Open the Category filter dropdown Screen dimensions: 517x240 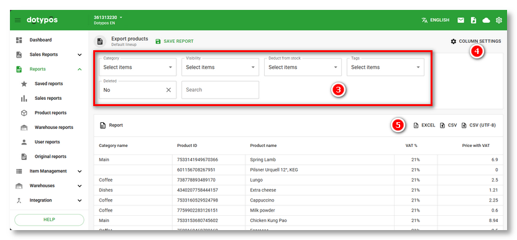click(x=138, y=67)
